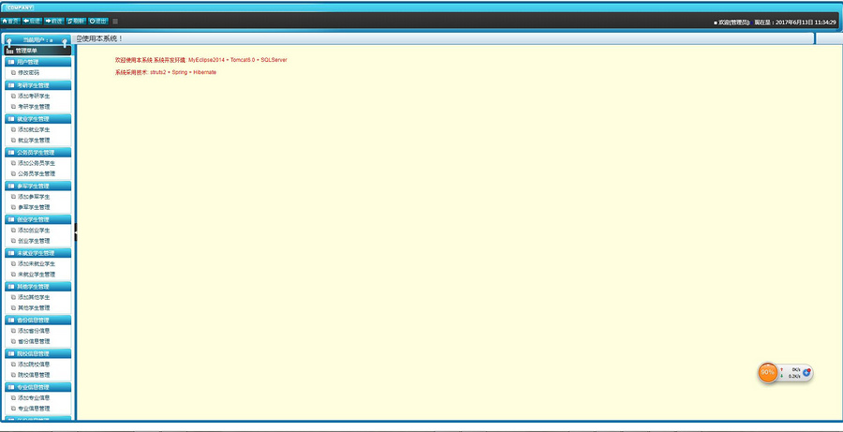
Task: Click the 管理菜单 menu header
Action: tap(37, 51)
